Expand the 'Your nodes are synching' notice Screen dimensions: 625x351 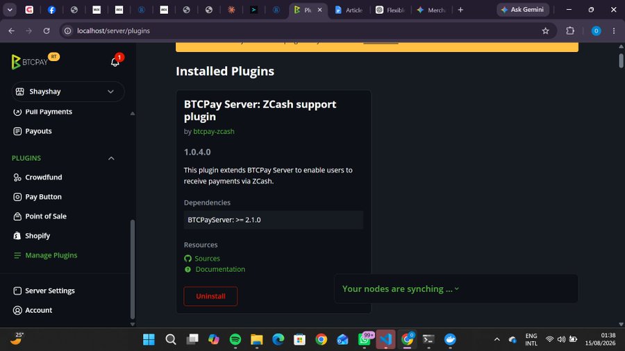401,289
